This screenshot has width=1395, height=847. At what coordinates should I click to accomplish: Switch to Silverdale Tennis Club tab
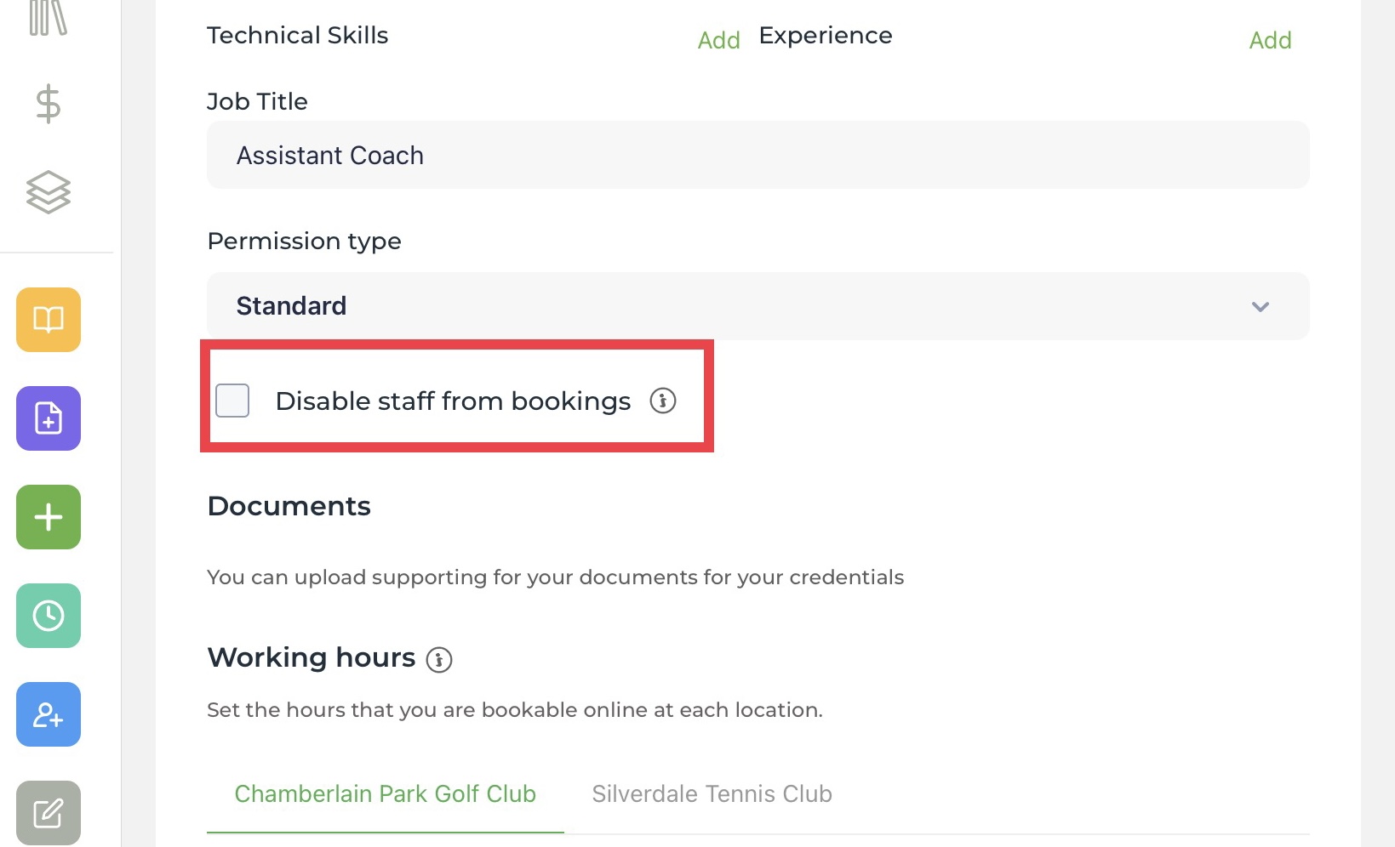pos(712,794)
